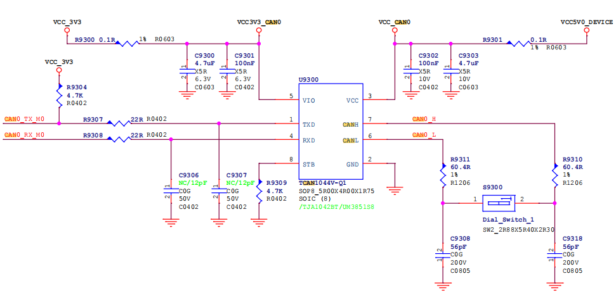Click the 60.4R value of R9310
This screenshot has width=616, height=307.
pos(572,167)
